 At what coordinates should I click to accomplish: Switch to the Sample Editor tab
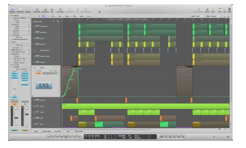[47, 131]
